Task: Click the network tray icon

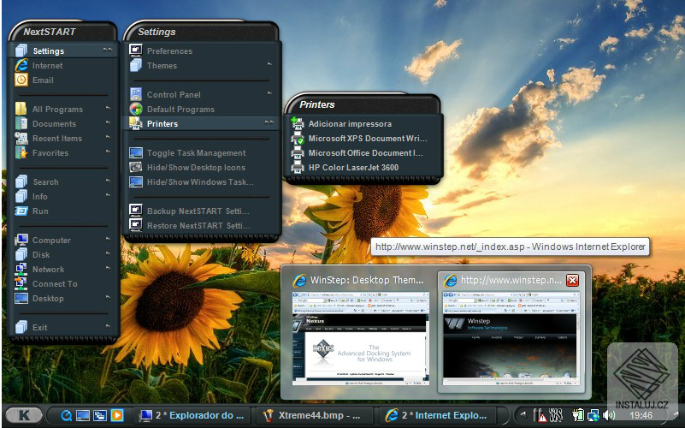Action: coord(593,415)
